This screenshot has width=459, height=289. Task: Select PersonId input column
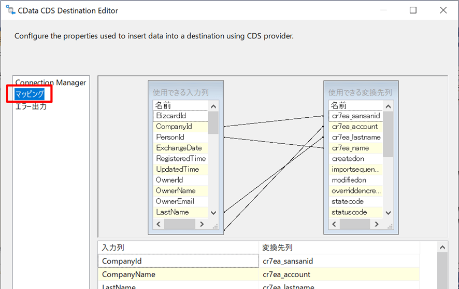(180, 137)
